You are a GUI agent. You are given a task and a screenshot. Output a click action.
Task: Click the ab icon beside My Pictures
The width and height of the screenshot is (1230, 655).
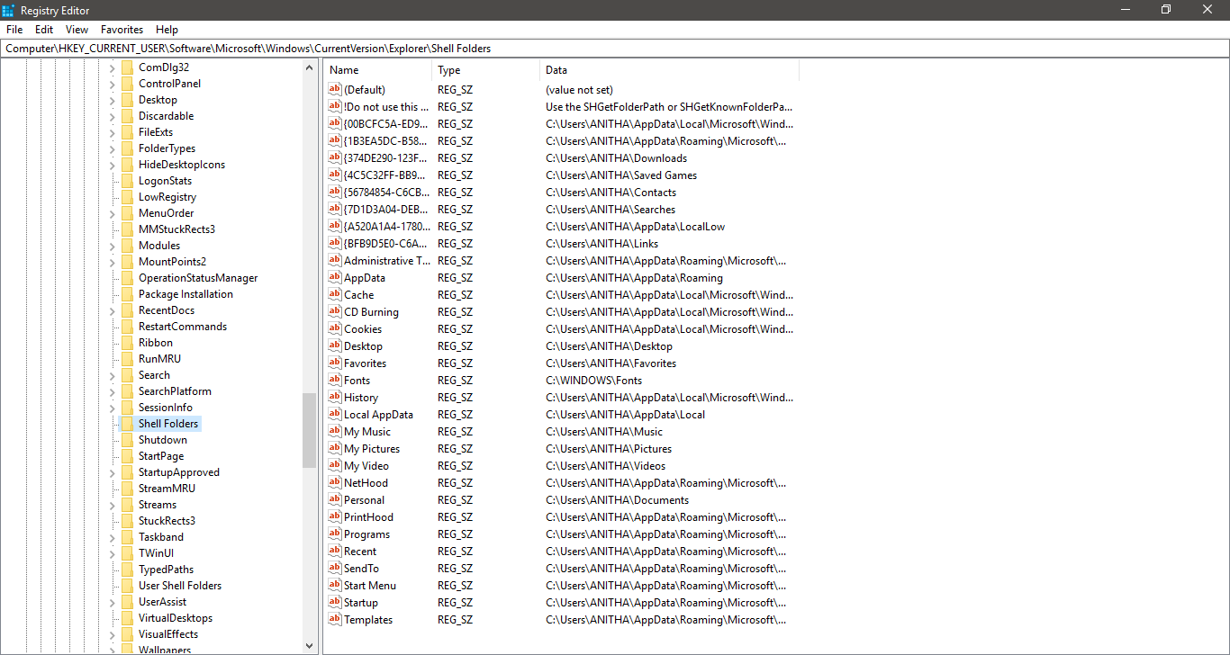[x=335, y=449]
